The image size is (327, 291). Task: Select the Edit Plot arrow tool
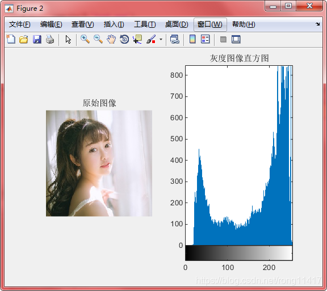[x=68, y=39]
